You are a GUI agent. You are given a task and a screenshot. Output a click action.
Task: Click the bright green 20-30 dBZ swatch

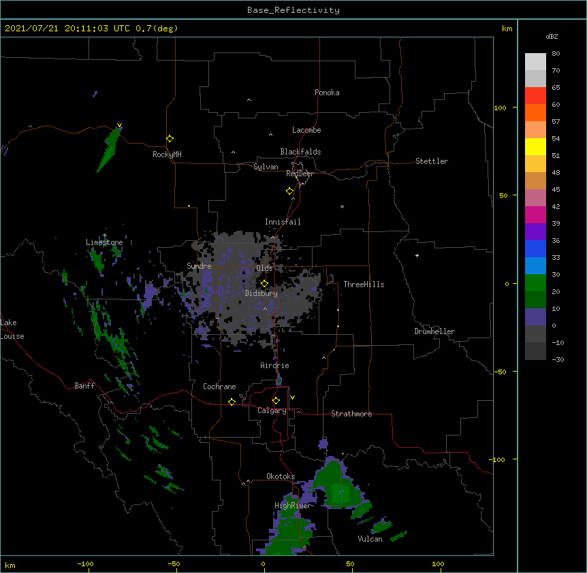pyautogui.click(x=535, y=283)
